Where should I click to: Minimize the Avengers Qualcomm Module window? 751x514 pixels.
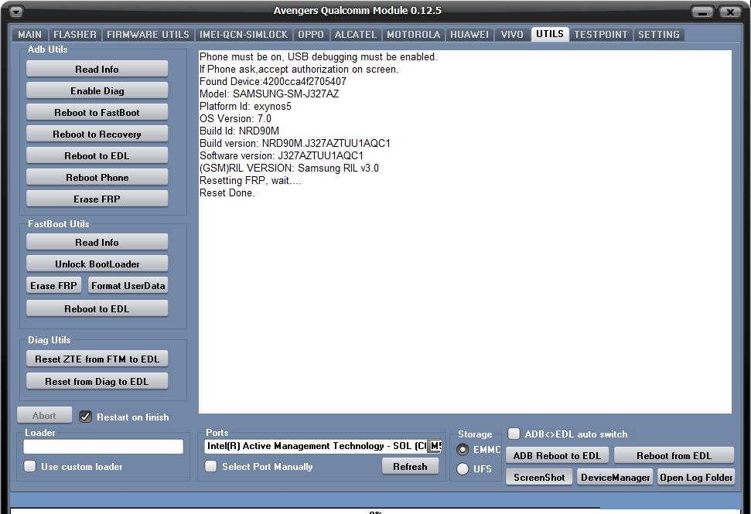tap(702, 12)
